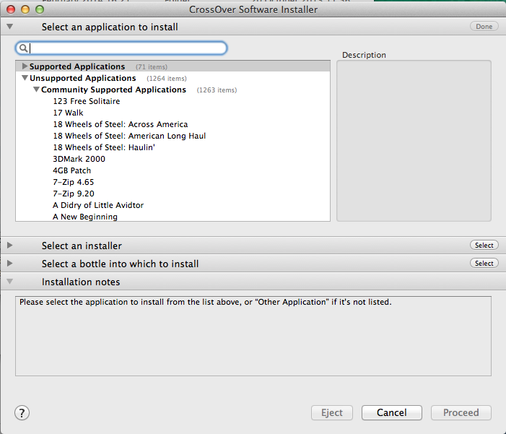Expand the Supported Applications group
The width and height of the screenshot is (506, 434).
point(25,66)
